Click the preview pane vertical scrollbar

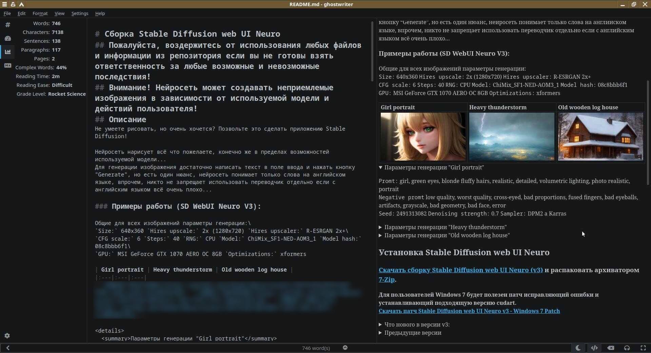click(648, 132)
